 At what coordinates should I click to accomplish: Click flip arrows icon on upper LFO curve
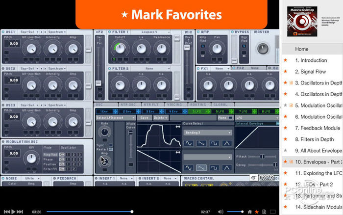(178, 127)
